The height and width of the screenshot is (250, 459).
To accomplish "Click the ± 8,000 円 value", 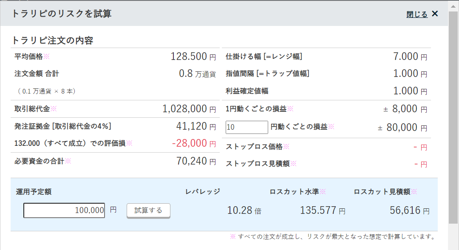I will (x=405, y=109).
